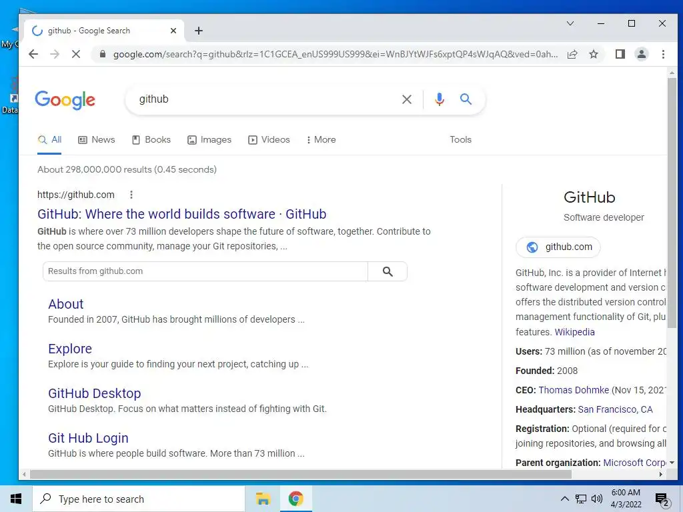Viewport: 683px width, 512px height.
Task: Open the Wikipedia link in GitHub description
Action: [x=574, y=332]
